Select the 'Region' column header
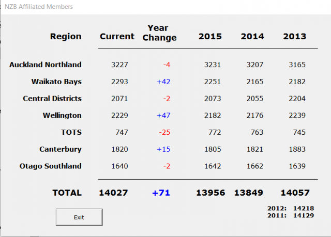 coord(66,37)
